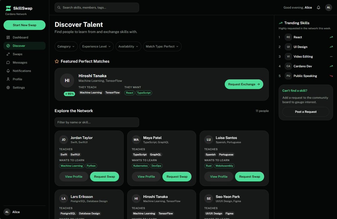Click the upward trend icon for React

pos(331,37)
